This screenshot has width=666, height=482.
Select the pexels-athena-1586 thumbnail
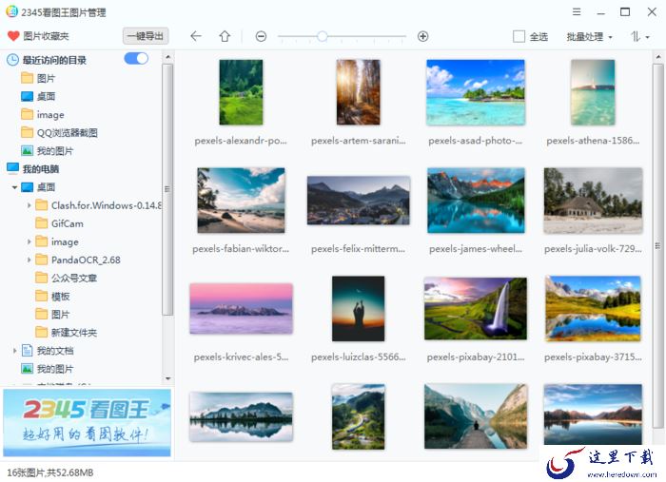pyautogui.click(x=593, y=92)
